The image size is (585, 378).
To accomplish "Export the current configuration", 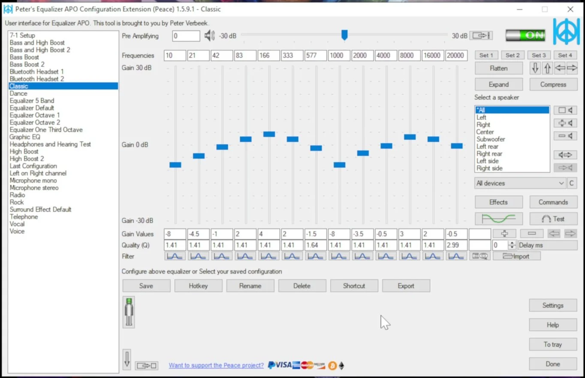I will point(406,286).
